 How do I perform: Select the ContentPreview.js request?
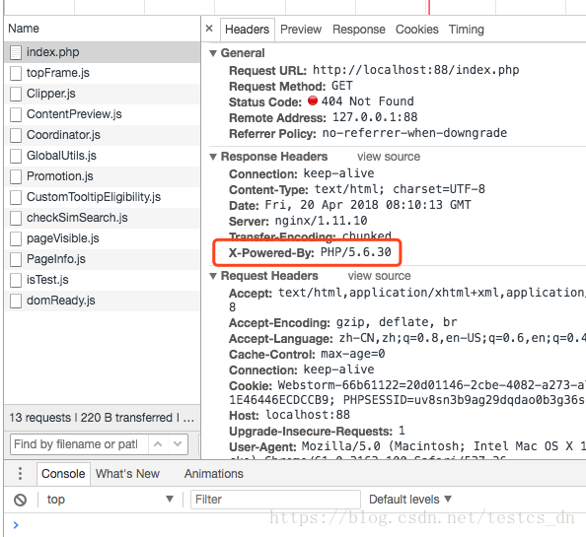click(x=103, y=114)
